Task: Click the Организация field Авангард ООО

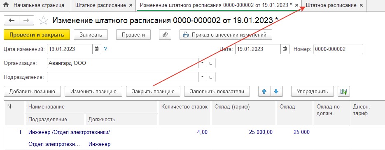Action: tap(123, 63)
